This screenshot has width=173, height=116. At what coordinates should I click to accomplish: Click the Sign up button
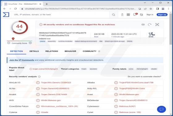coord(162,14)
